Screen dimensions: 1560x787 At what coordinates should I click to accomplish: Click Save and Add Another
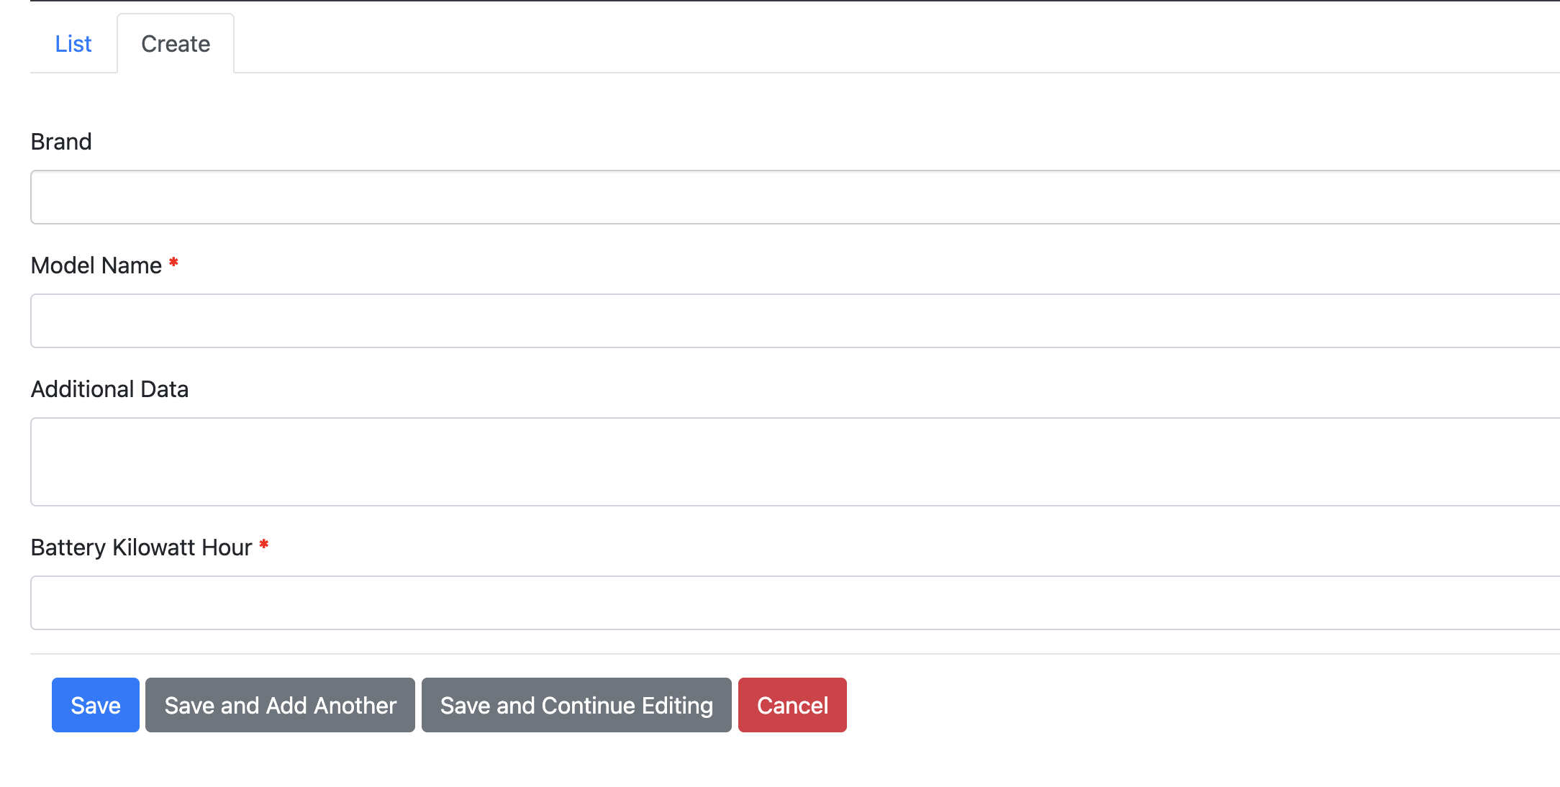[x=280, y=705]
